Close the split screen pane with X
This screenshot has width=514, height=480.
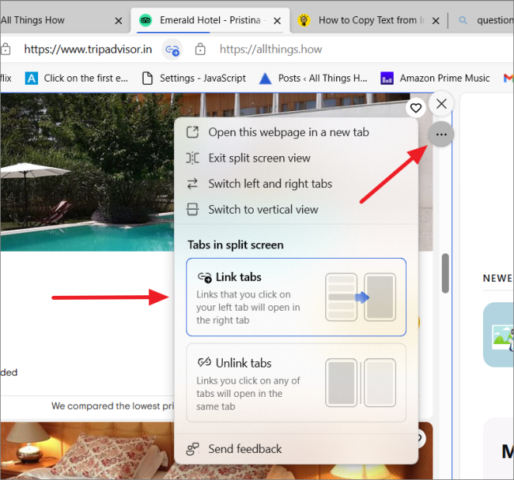tap(441, 103)
